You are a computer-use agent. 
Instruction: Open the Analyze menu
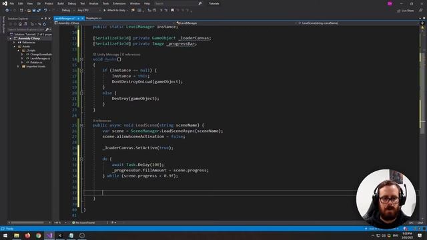[x=93, y=3]
